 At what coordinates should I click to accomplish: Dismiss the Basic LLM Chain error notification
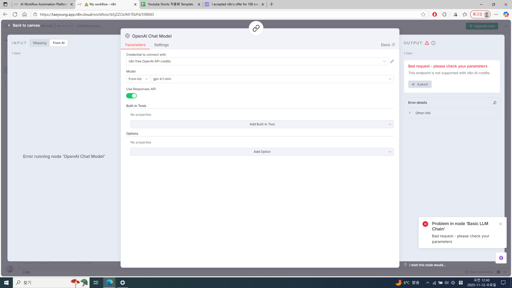[501, 224]
